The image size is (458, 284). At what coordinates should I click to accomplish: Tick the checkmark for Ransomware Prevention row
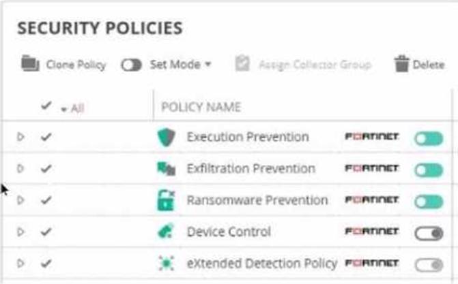[x=46, y=200]
